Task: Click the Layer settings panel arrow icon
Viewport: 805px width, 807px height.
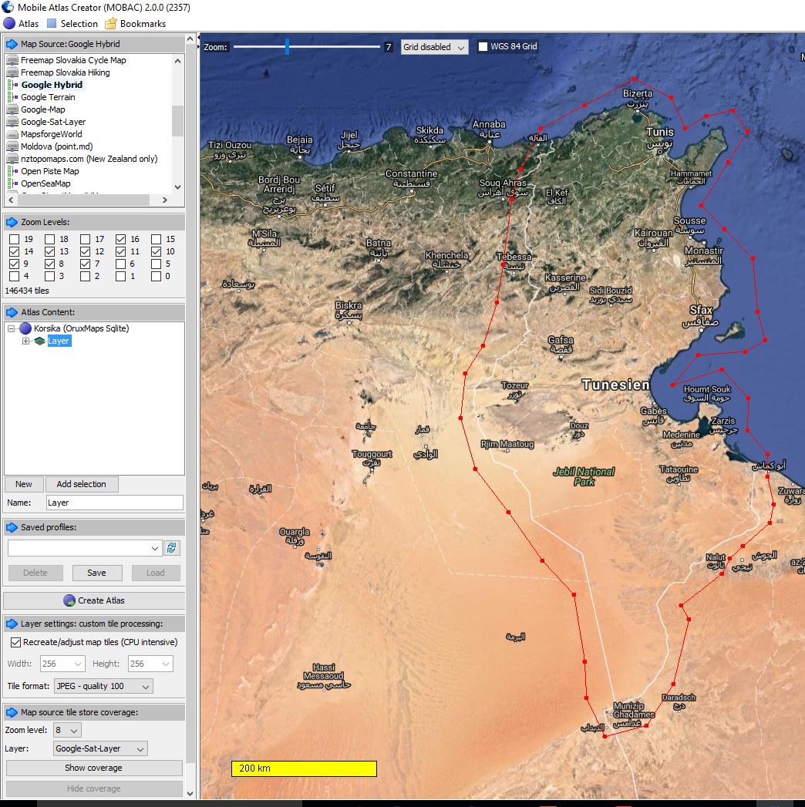Action: point(12,624)
